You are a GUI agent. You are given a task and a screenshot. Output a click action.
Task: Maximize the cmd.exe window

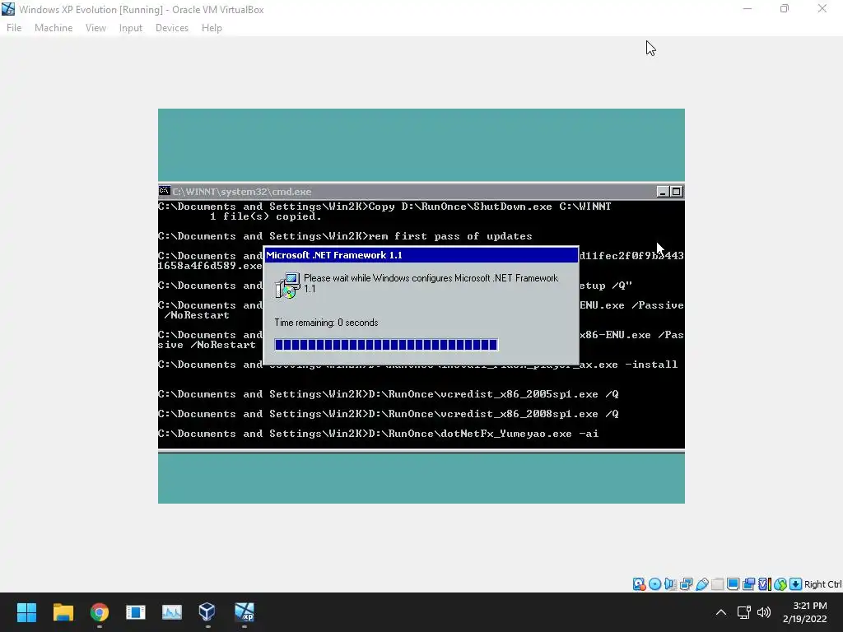pyautogui.click(x=677, y=192)
